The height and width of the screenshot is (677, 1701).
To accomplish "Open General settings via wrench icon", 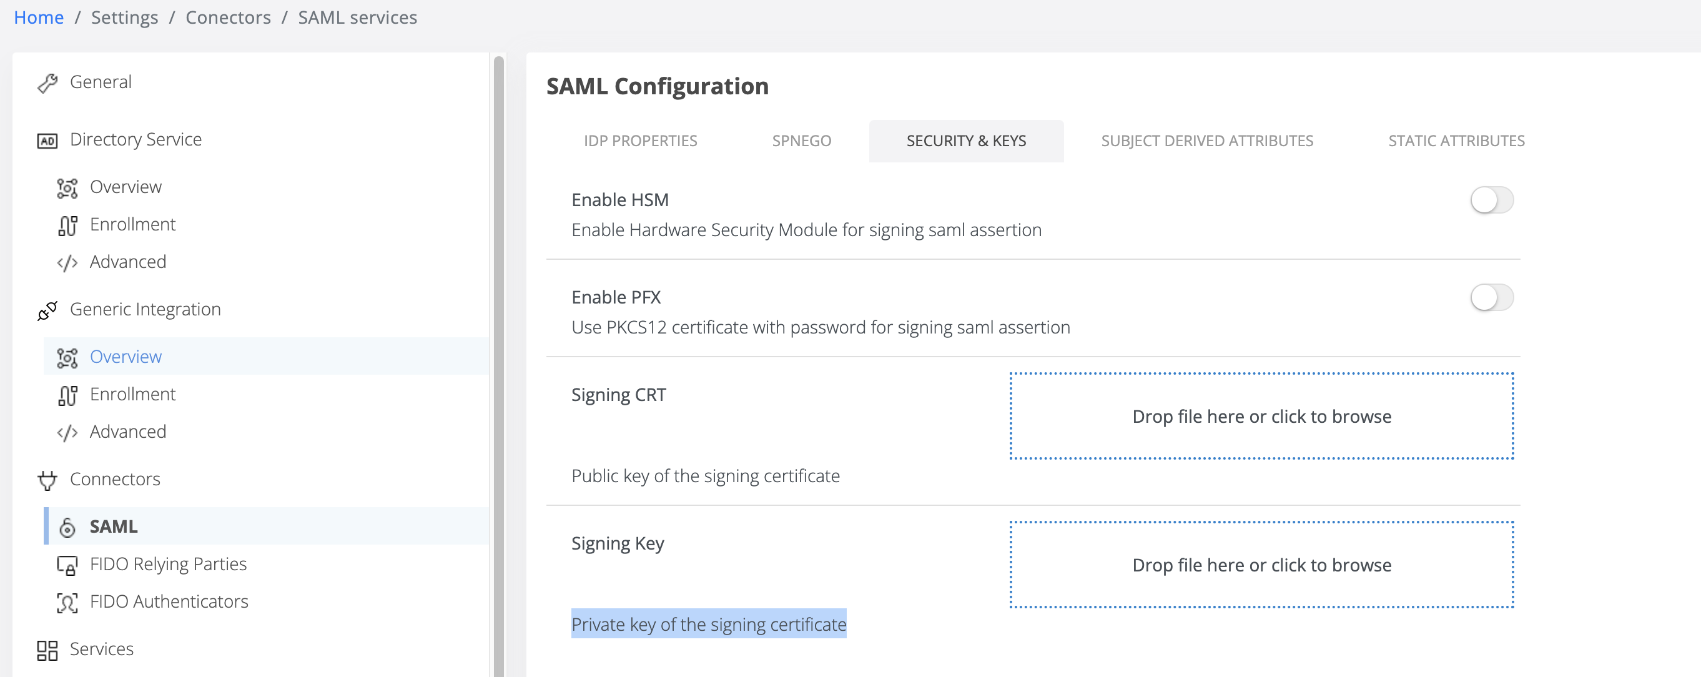I will pyautogui.click(x=47, y=82).
